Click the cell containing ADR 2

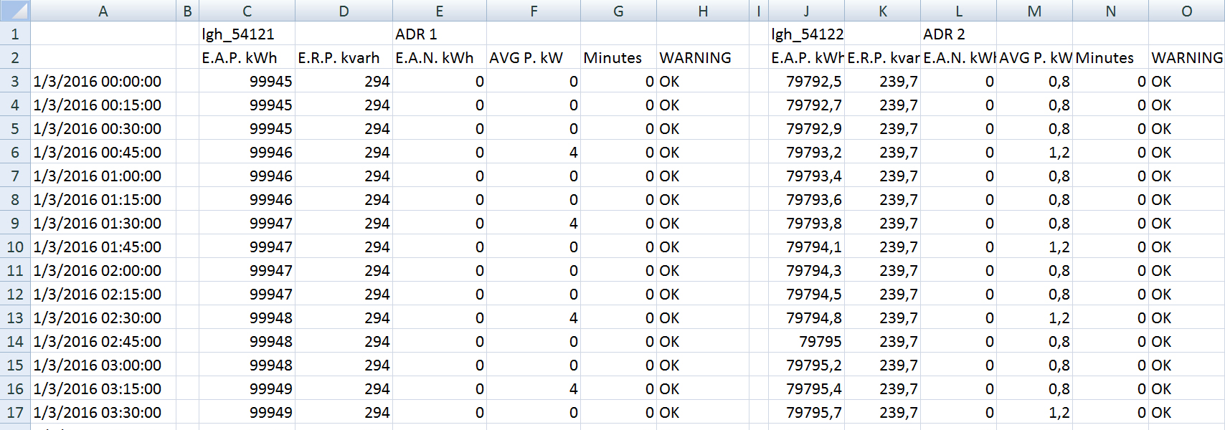tap(959, 34)
